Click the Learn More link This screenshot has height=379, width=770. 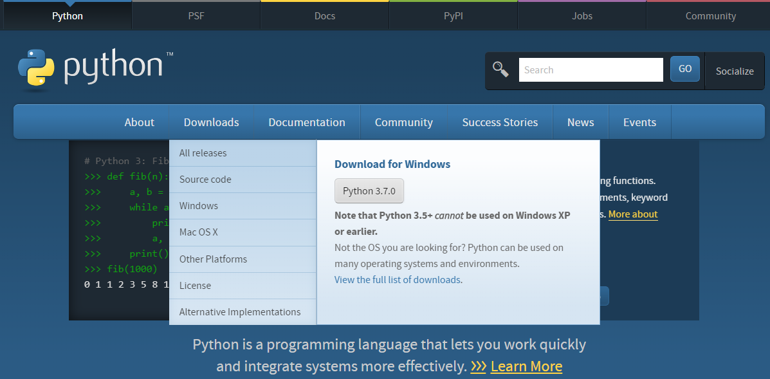(x=526, y=366)
